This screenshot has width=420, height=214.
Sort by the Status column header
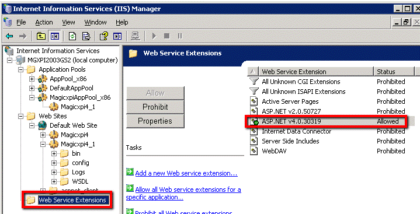(x=394, y=72)
